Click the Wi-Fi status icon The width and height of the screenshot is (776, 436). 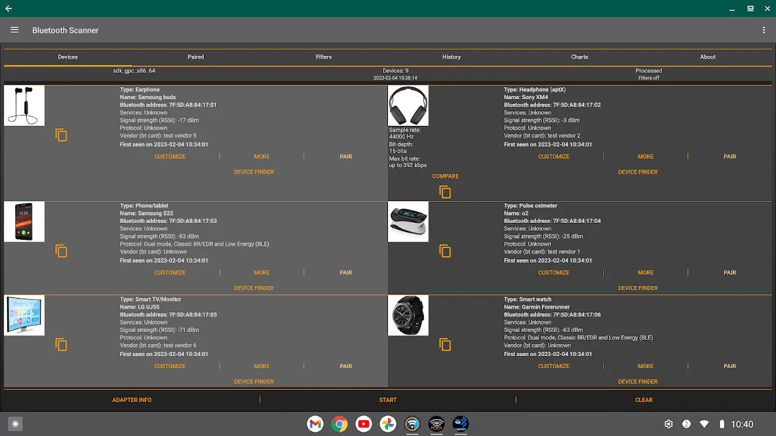tap(704, 424)
